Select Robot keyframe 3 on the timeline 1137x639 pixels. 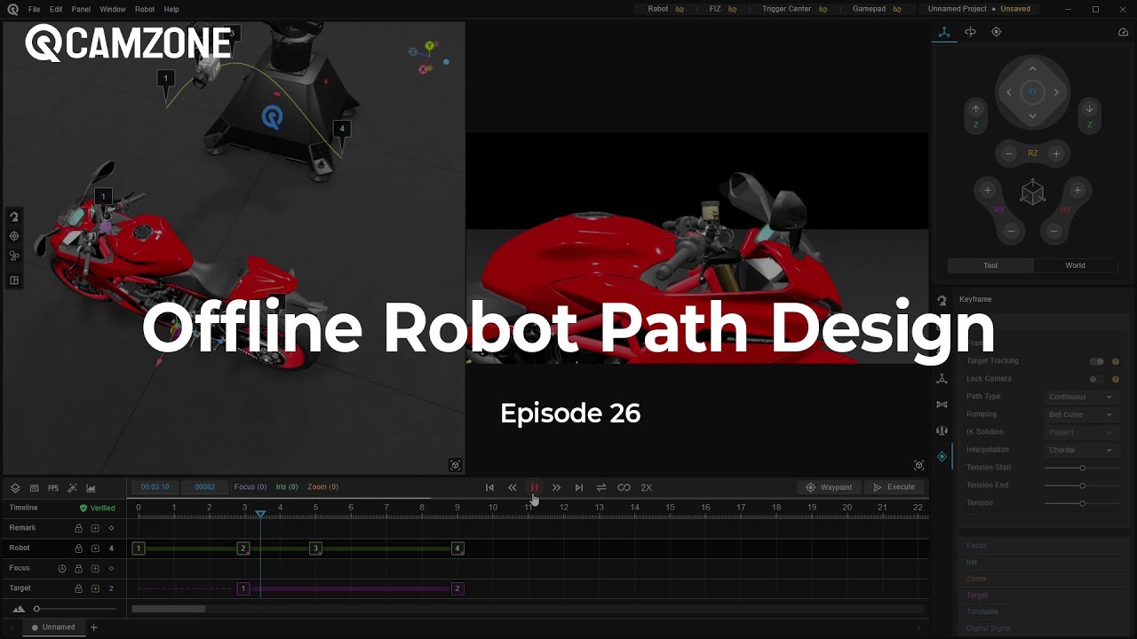pyautogui.click(x=315, y=548)
